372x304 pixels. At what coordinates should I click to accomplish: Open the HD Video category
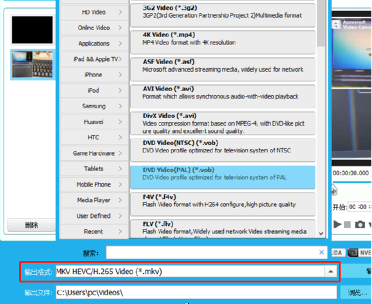click(x=94, y=12)
